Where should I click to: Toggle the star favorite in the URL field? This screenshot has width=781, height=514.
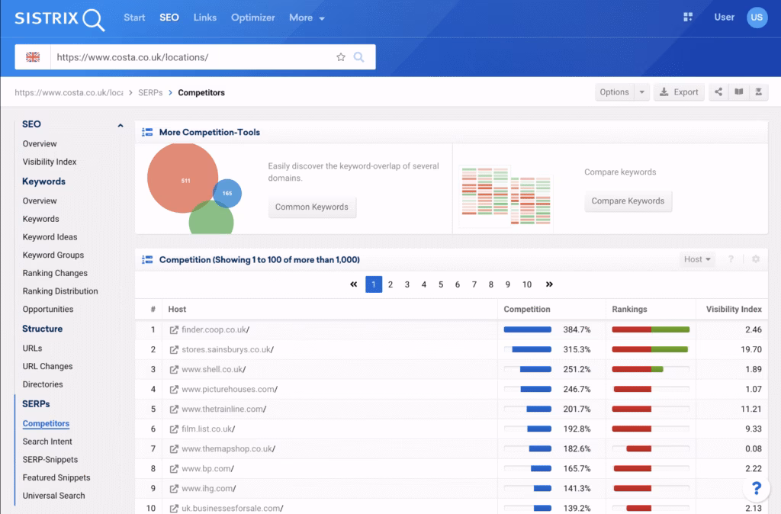coord(340,56)
